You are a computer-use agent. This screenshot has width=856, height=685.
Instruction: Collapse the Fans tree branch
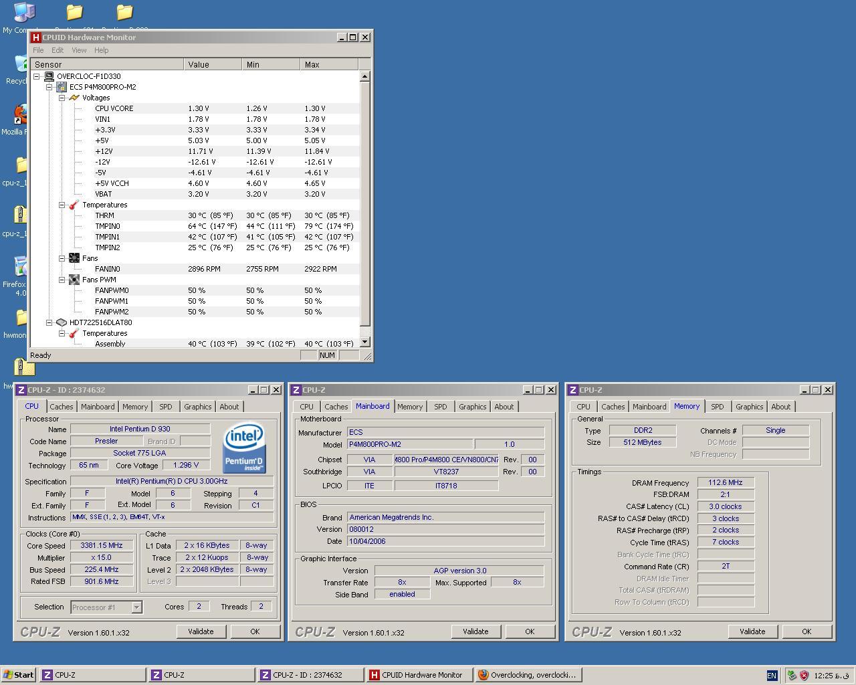[x=62, y=258]
